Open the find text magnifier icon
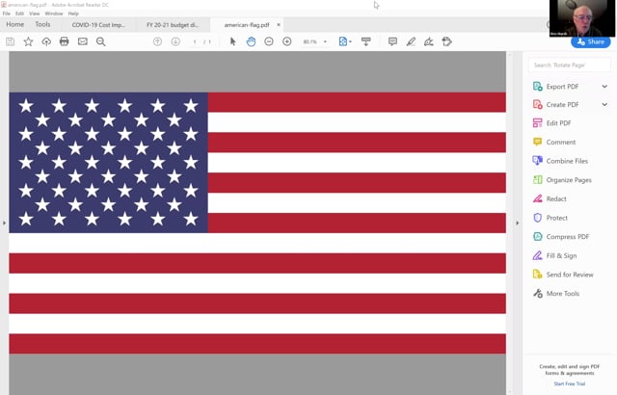 click(100, 41)
